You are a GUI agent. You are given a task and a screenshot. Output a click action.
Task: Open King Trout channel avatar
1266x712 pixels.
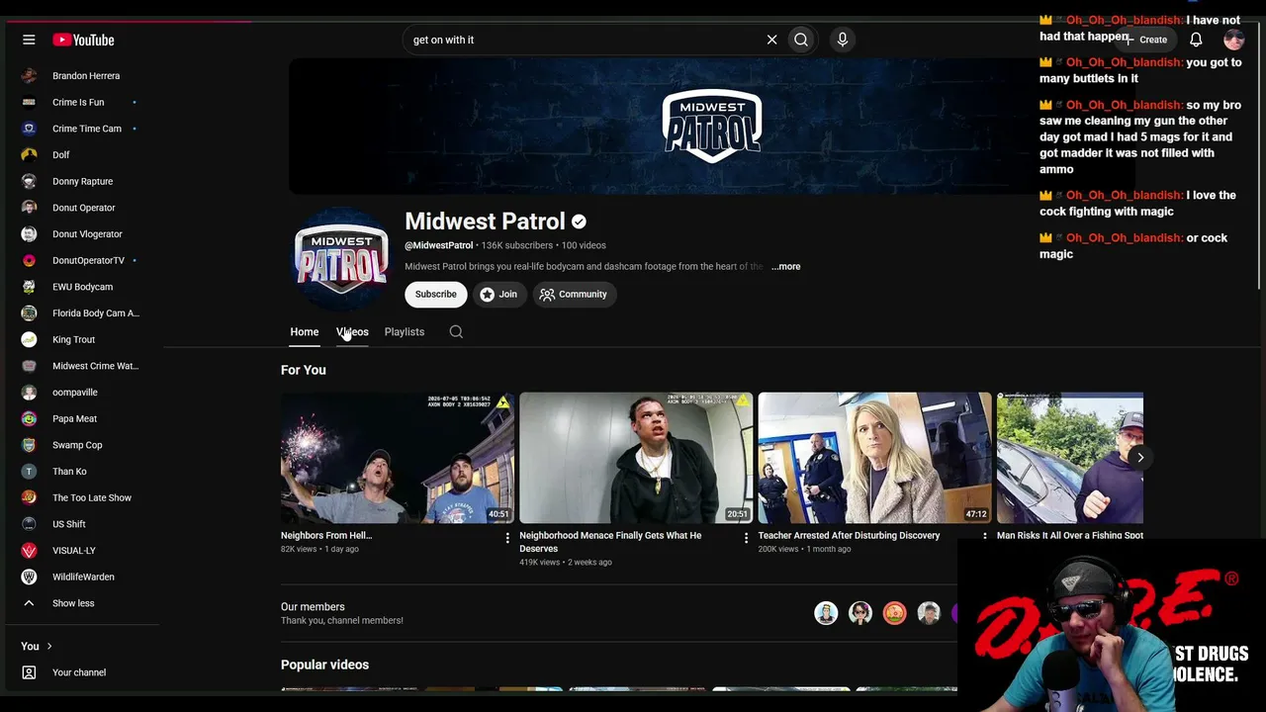click(x=29, y=339)
